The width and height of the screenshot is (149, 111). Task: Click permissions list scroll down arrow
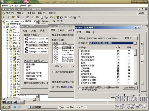135,84
